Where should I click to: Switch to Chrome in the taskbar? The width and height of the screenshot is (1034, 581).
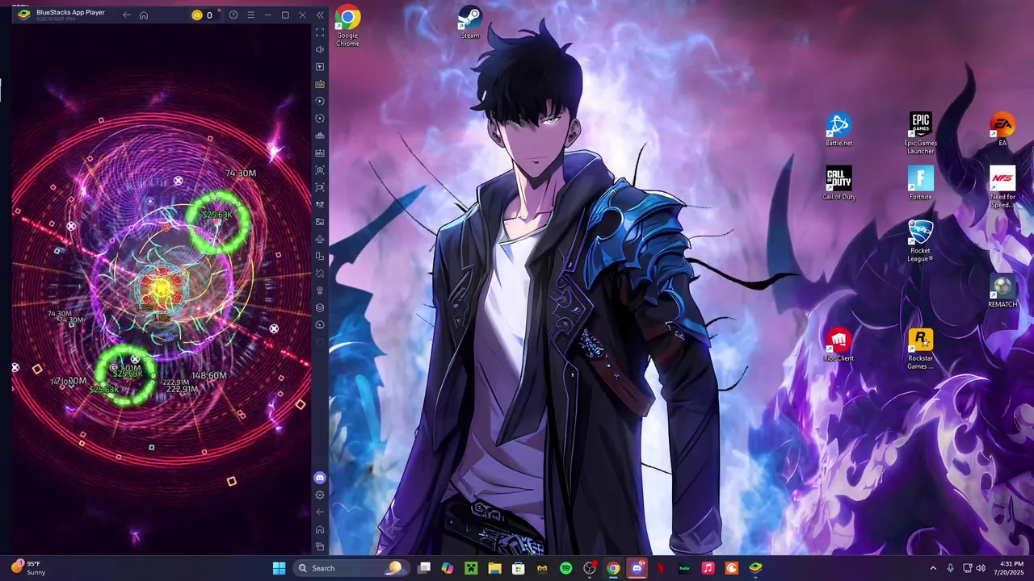pos(613,568)
